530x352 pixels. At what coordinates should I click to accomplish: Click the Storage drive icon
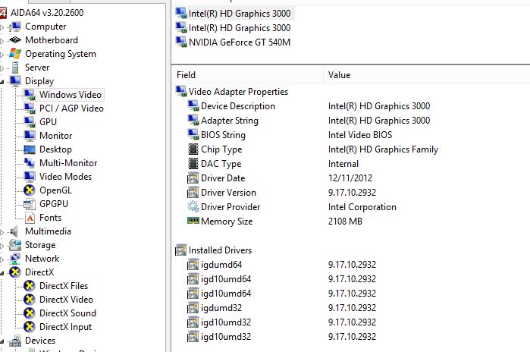[x=15, y=245]
